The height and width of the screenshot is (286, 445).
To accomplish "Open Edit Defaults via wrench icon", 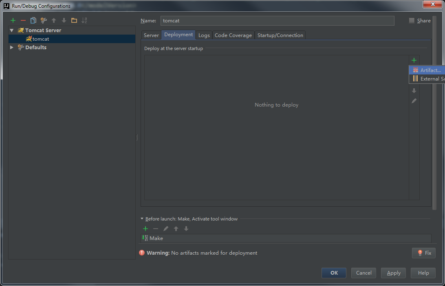I will point(44,20).
